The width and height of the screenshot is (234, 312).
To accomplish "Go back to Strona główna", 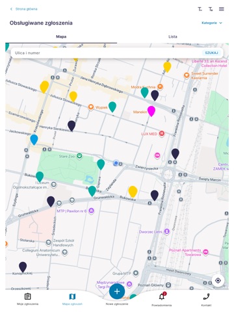I will tap(23, 9).
